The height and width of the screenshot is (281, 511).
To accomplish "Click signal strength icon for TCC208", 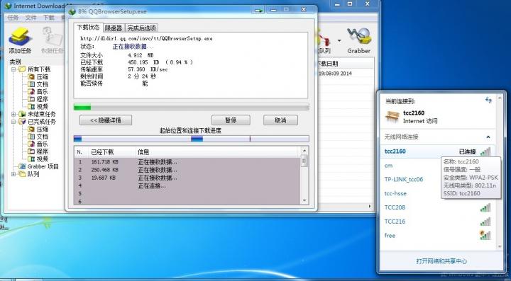I will [485, 207].
